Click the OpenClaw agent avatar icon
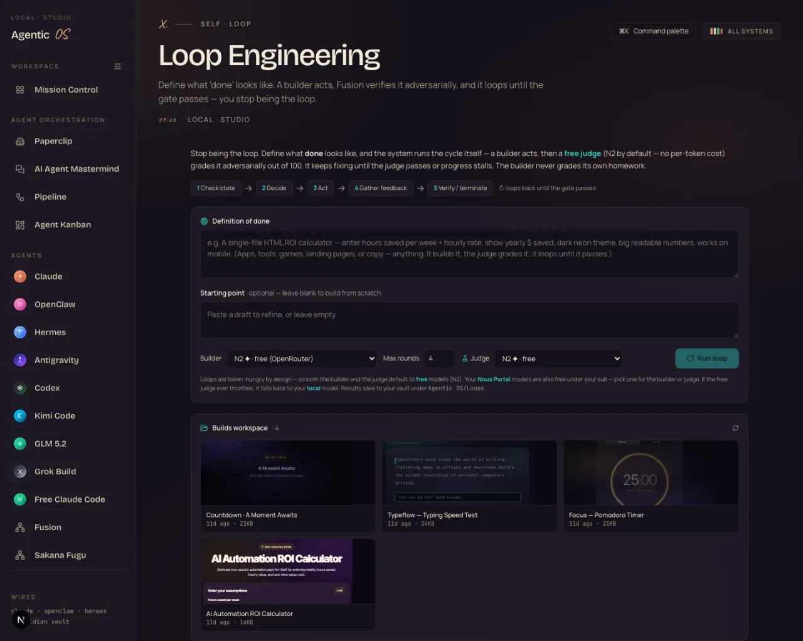 click(x=20, y=305)
